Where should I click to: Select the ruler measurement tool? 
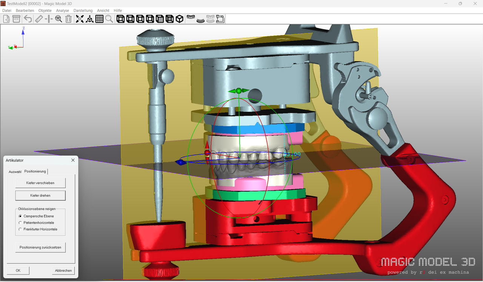click(x=39, y=19)
